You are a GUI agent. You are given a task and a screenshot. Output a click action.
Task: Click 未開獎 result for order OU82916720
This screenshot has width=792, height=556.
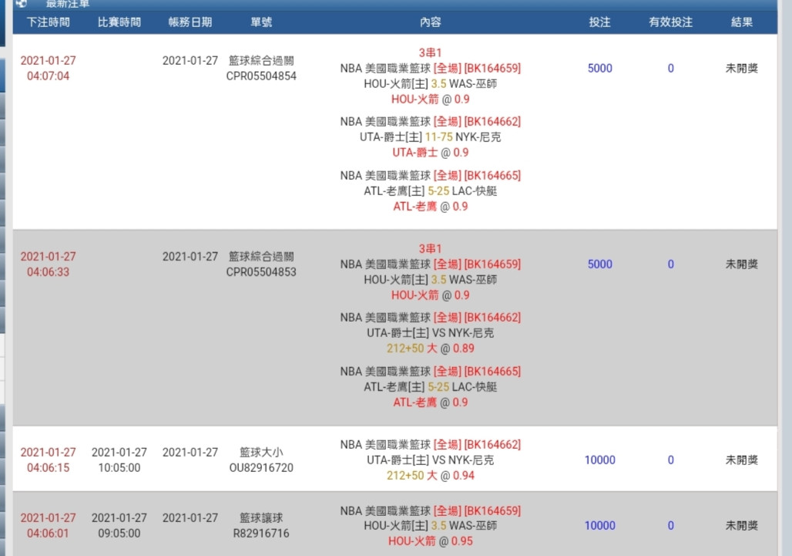pyautogui.click(x=741, y=460)
